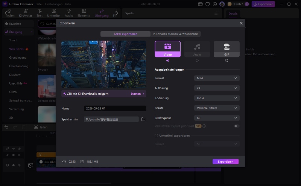Image resolution: width=301 pixels, height=186 pixels.
Task: Click the Exportieren button in the dialog
Action: tap(225, 162)
